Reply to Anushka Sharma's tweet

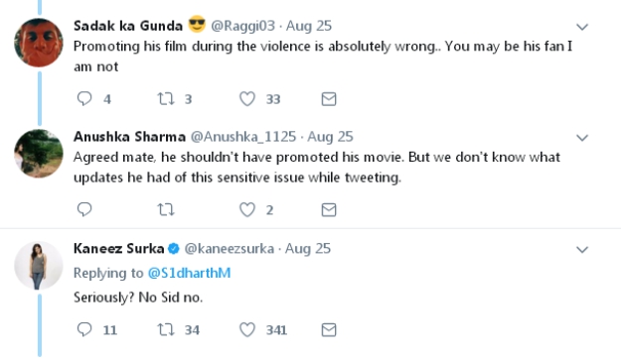tap(84, 209)
